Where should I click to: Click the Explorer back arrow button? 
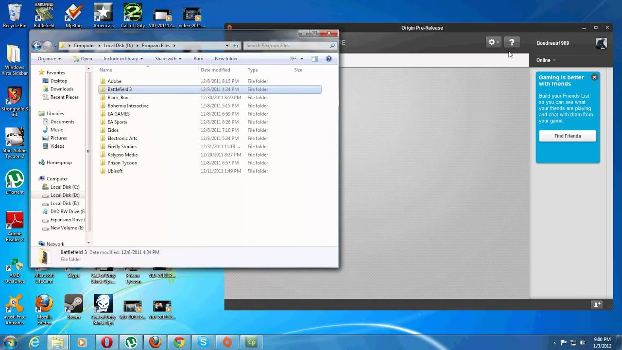coord(36,46)
